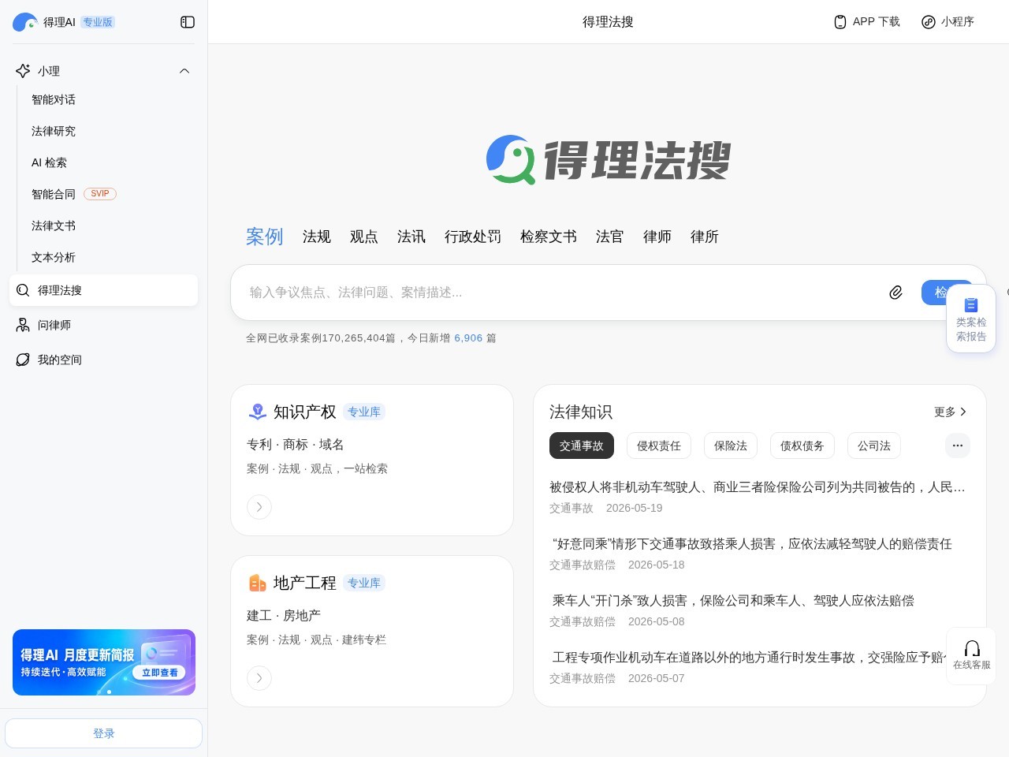This screenshot has width=1009, height=757.
Task: Click the 得理法搜 search icon in sidebar
Action: tap(23, 290)
